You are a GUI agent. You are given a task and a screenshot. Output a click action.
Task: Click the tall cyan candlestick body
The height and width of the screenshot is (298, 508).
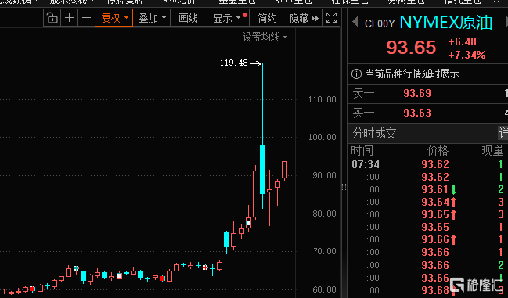click(x=263, y=169)
